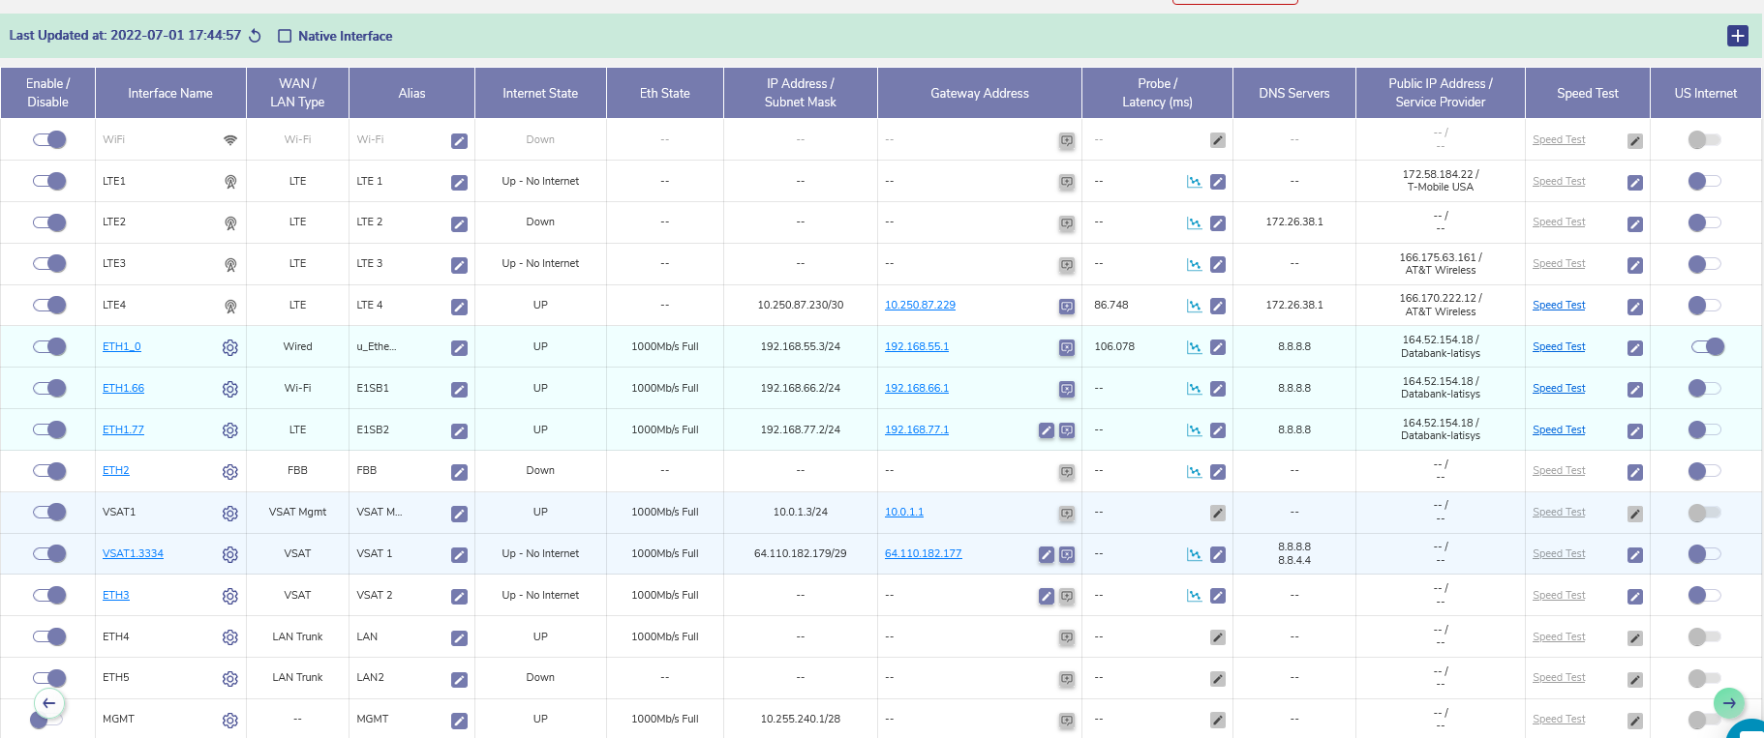The width and height of the screenshot is (1764, 738).
Task: Open settings gear for ETH1_0 interface
Action: coord(229,347)
